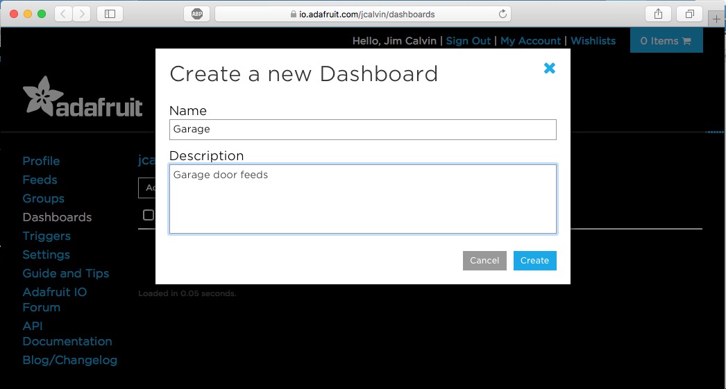
Task: Cancel the new dashboard dialog
Action: click(x=484, y=261)
